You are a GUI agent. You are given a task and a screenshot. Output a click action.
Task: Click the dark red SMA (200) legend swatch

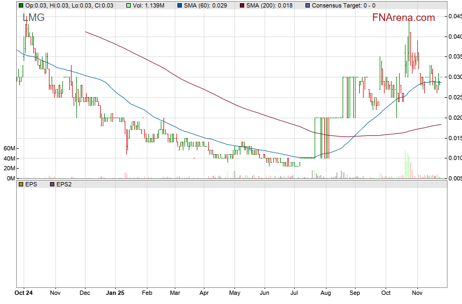[x=241, y=5]
